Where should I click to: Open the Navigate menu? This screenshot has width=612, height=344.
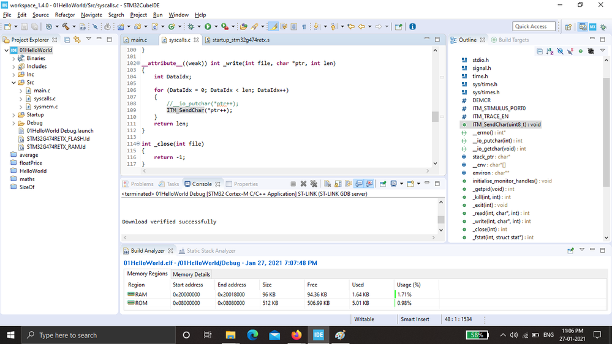pos(91,15)
